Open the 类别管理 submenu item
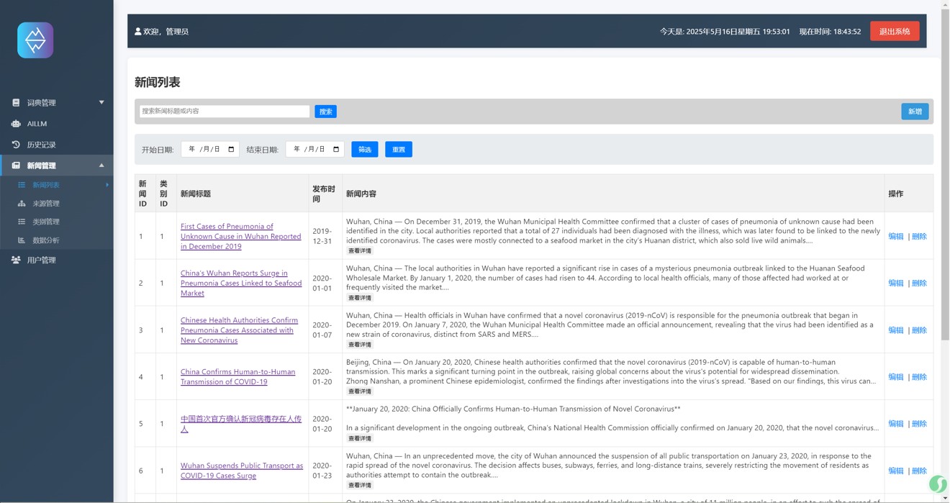This screenshot has width=950, height=503. click(x=46, y=222)
